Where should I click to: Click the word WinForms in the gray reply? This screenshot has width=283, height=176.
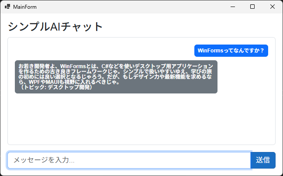tap(73, 66)
